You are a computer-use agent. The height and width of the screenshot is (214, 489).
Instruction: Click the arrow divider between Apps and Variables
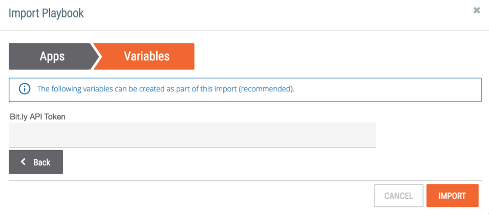coord(95,56)
